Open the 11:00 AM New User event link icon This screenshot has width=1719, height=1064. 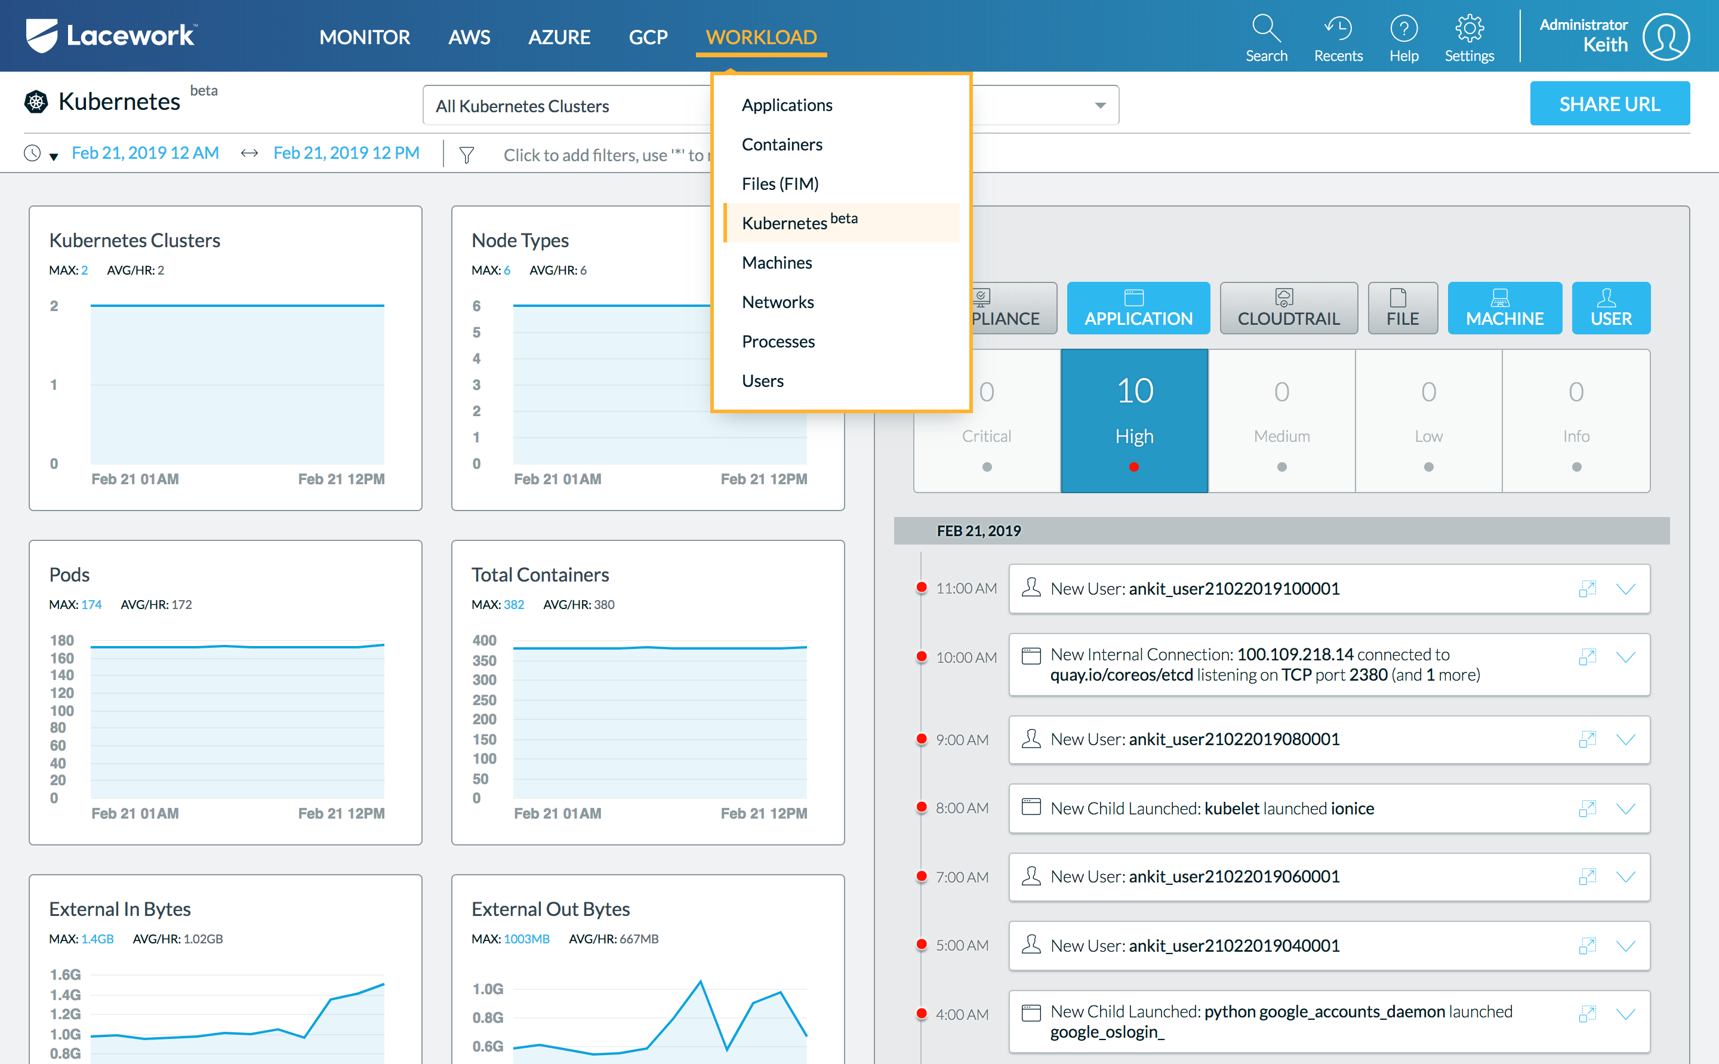(x=1586, y=589)
